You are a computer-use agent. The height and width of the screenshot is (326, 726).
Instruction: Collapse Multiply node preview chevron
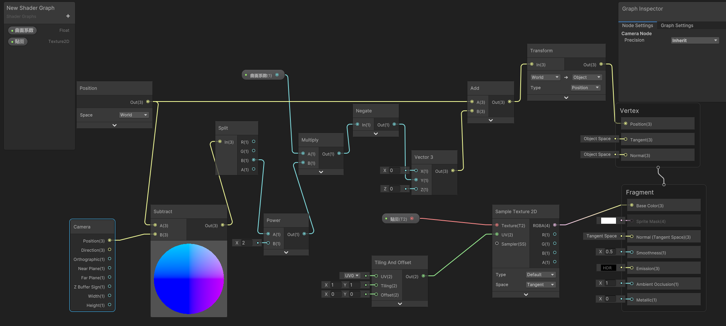[x=321, y=172]
